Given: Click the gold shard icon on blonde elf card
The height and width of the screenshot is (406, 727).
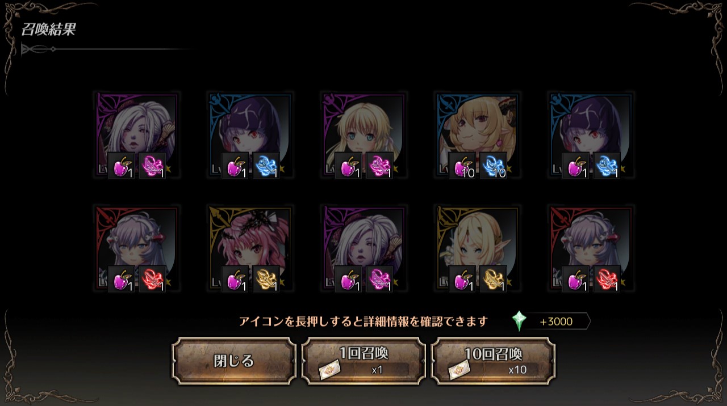Looking at the screenshot, I should (493, 279).
